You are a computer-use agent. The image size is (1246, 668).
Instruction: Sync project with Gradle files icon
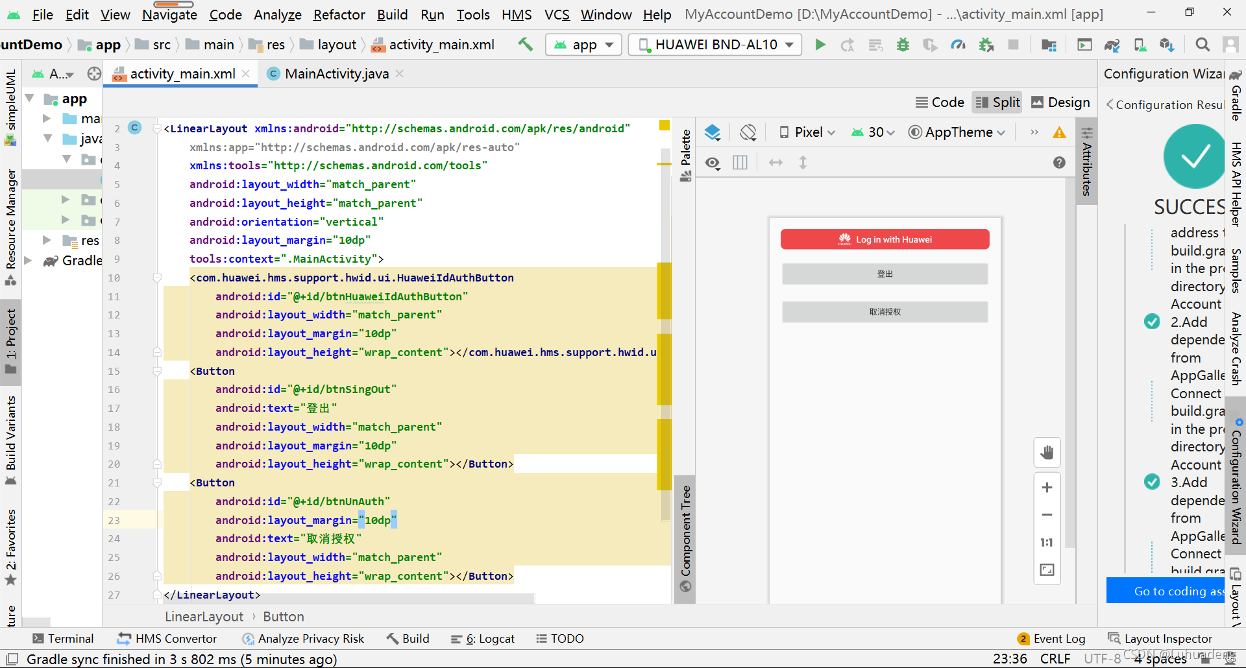(x=1112, y=44)
